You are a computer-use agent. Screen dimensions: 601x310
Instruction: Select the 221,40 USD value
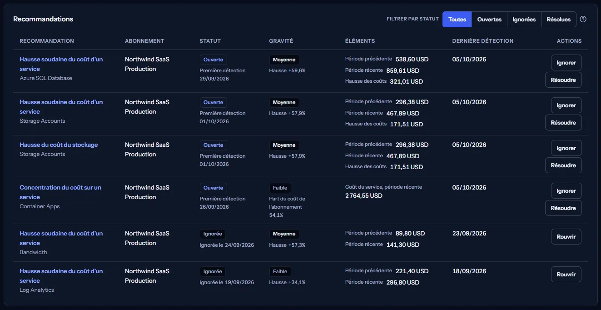[412, 271]
